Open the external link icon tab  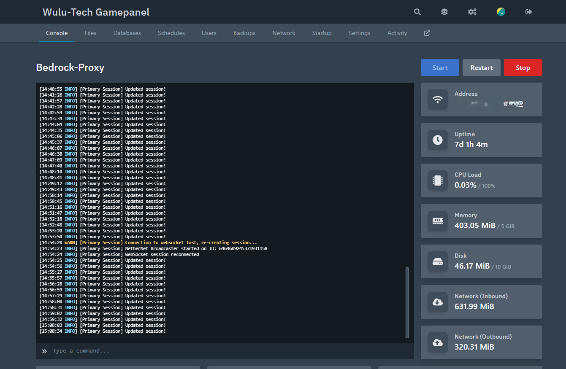click(x=427, y=33)
